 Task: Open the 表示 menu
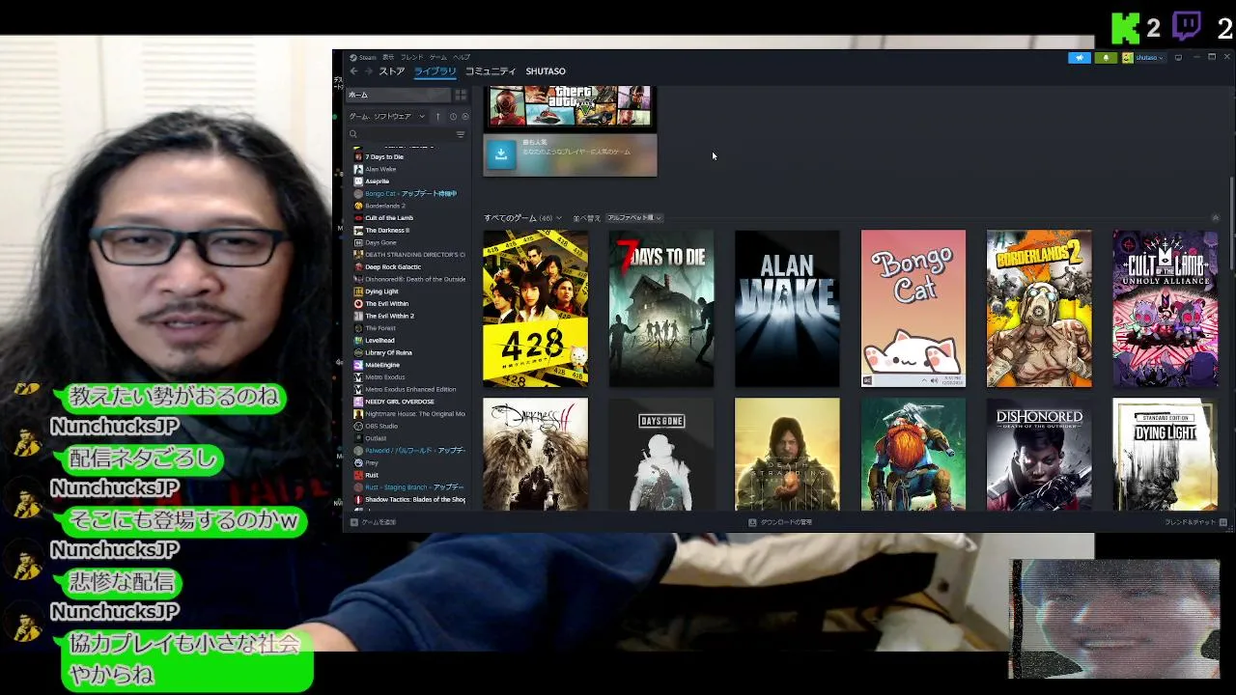coord(388,57)
